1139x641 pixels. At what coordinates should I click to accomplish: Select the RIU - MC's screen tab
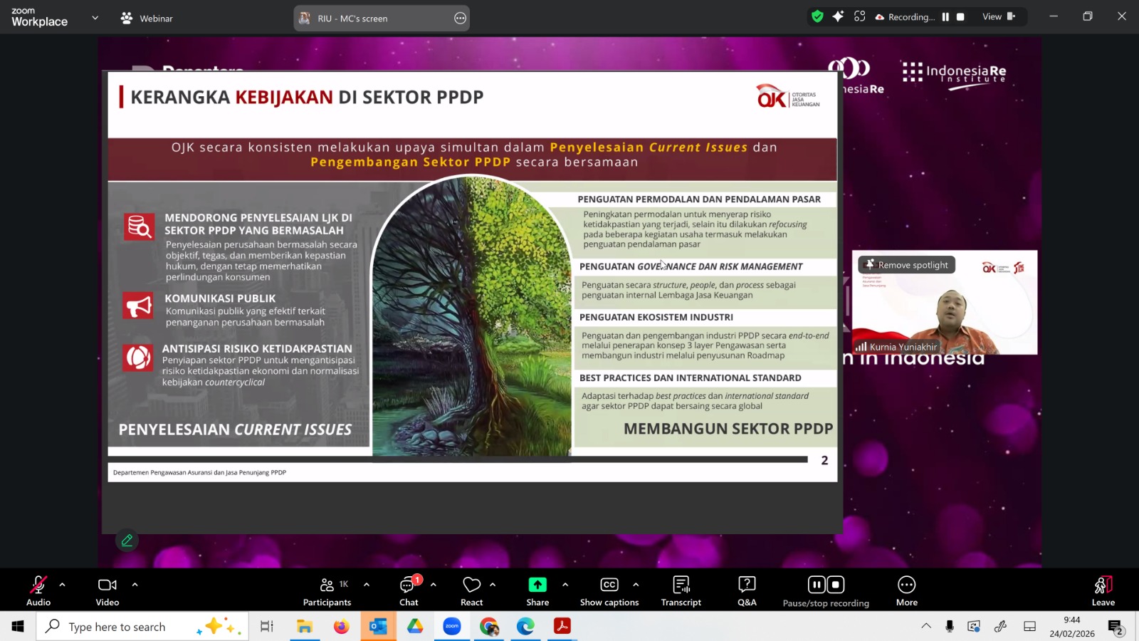tap(381, 19)
